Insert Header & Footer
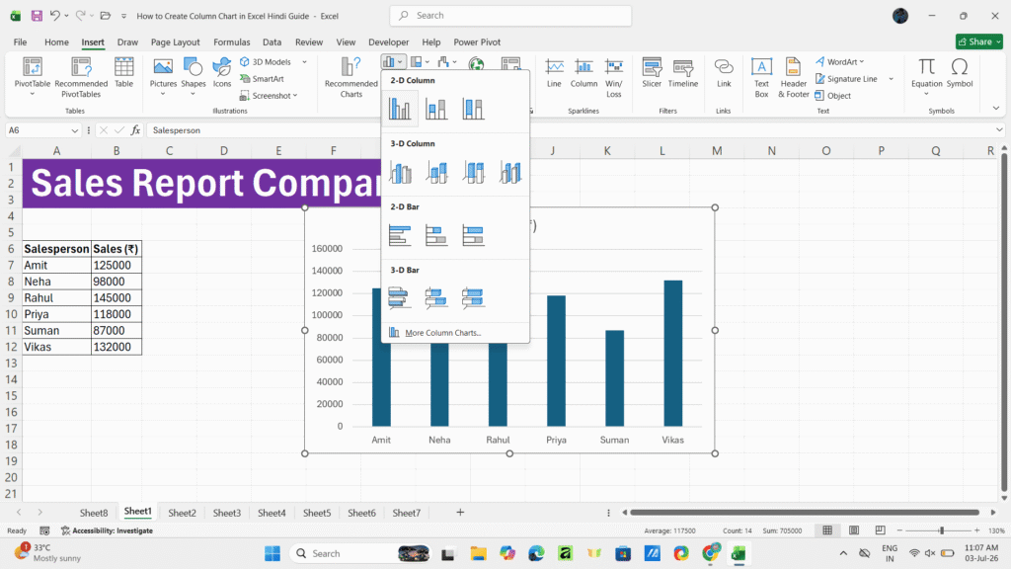1011x569 pixels. [793, 77]
